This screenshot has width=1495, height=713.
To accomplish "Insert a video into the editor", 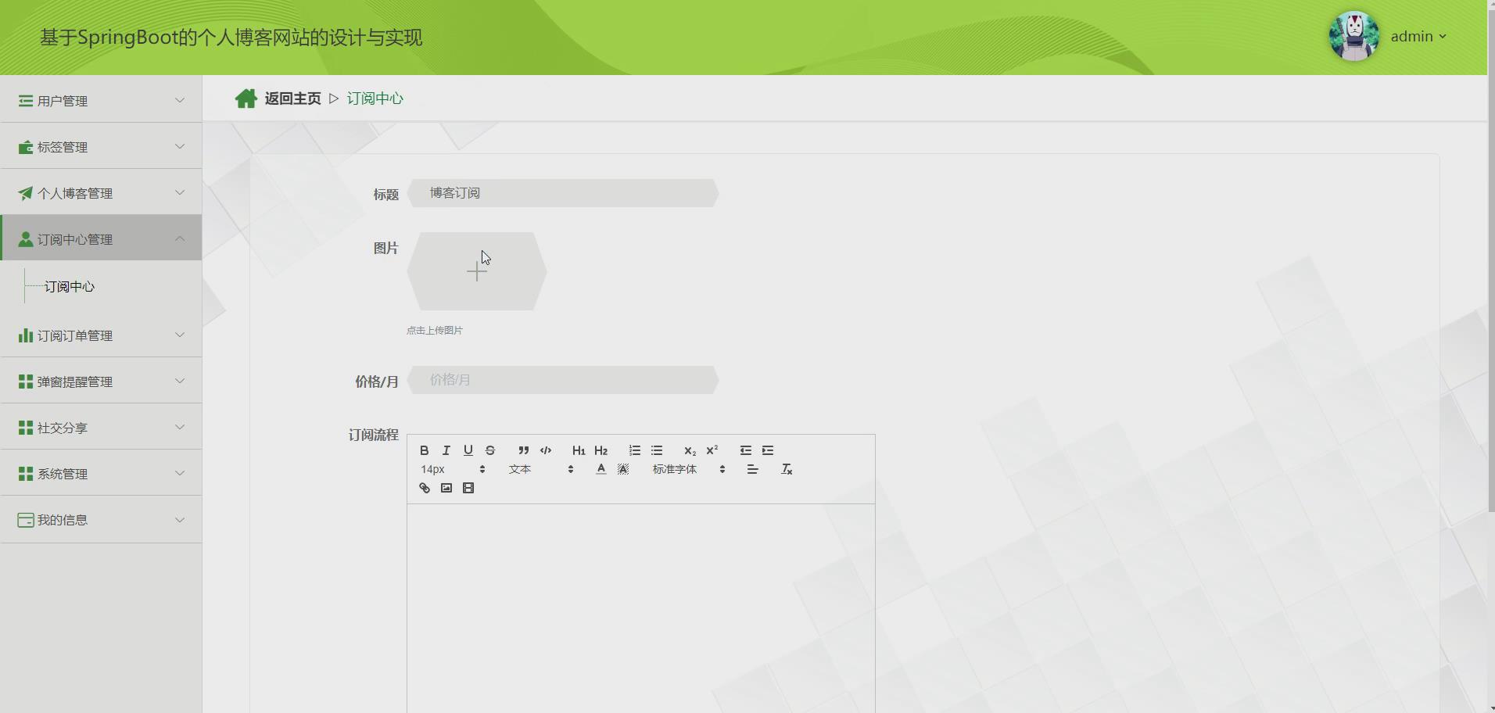I will pyautogui.click(x=468, y=488).
